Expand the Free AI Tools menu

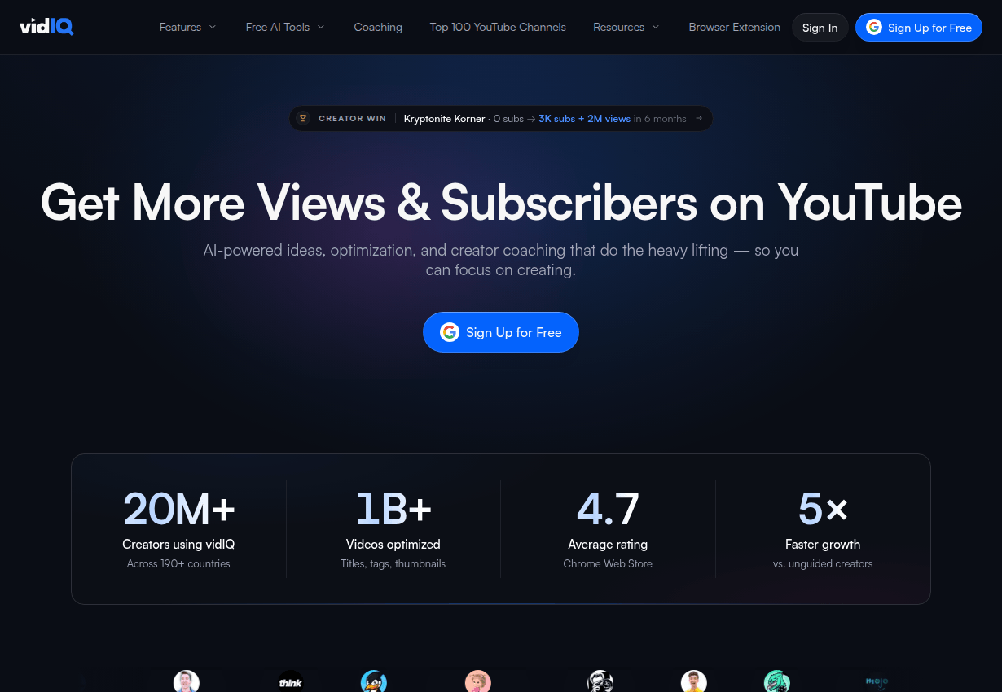tap(285, 27)
